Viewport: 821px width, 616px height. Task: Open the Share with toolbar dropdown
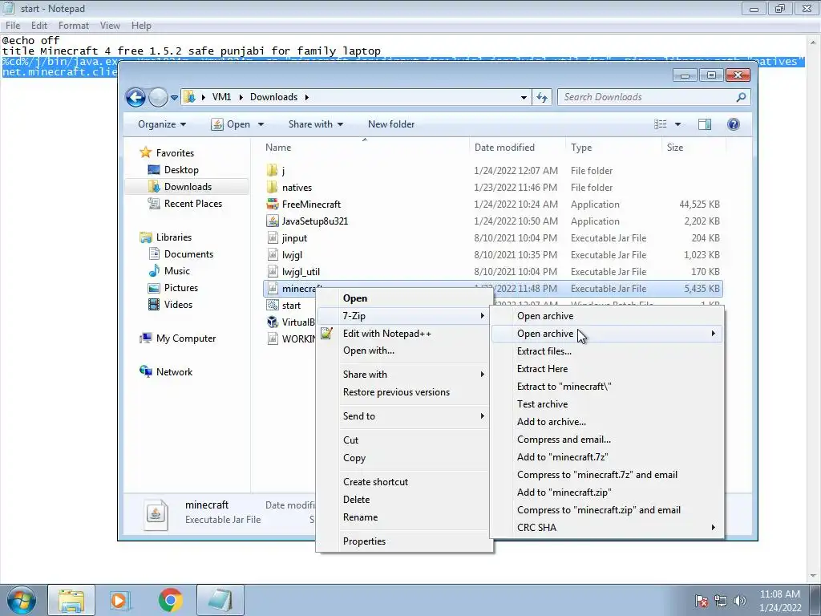point(316,124)
